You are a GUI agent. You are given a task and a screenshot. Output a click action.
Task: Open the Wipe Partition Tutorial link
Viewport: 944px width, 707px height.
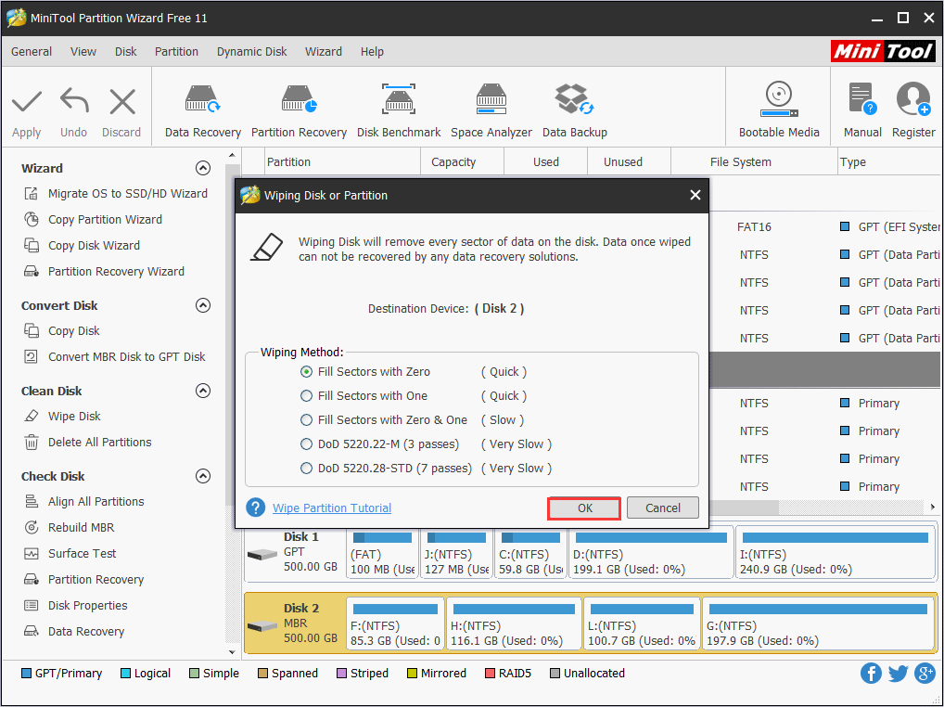332,508
